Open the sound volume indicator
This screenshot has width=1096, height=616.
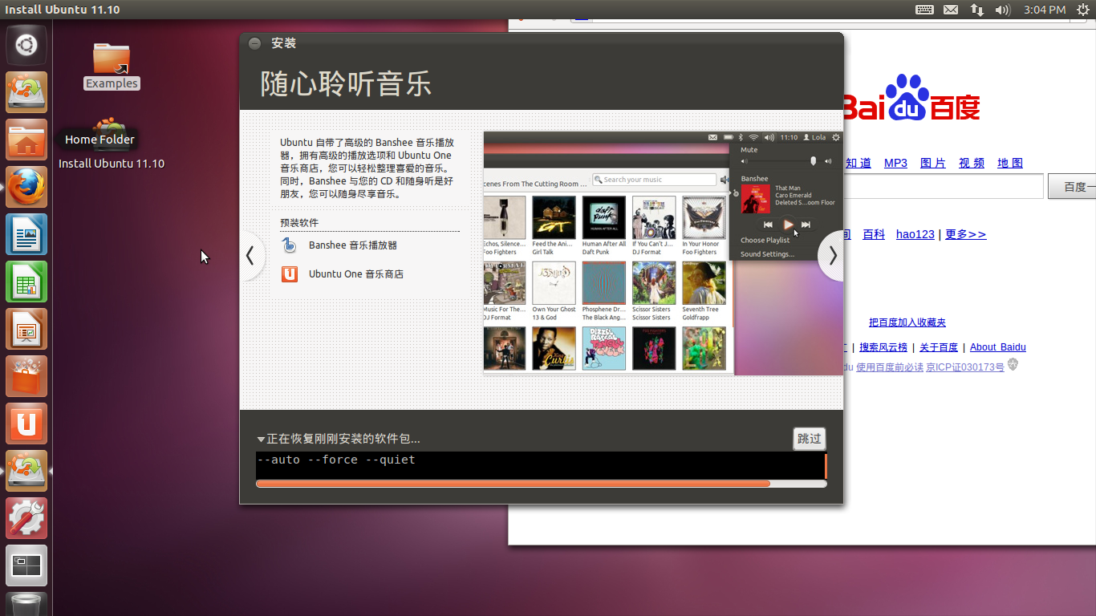[1002, 10]
